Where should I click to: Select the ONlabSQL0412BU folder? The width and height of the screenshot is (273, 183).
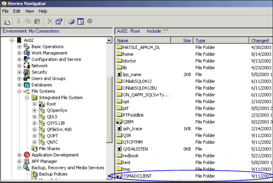coord(140,88)
